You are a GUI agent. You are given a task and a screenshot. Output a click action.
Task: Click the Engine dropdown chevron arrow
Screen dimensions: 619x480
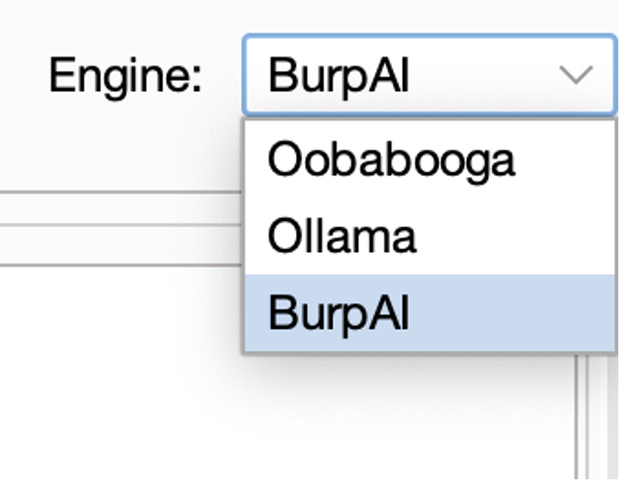[576, 75]
